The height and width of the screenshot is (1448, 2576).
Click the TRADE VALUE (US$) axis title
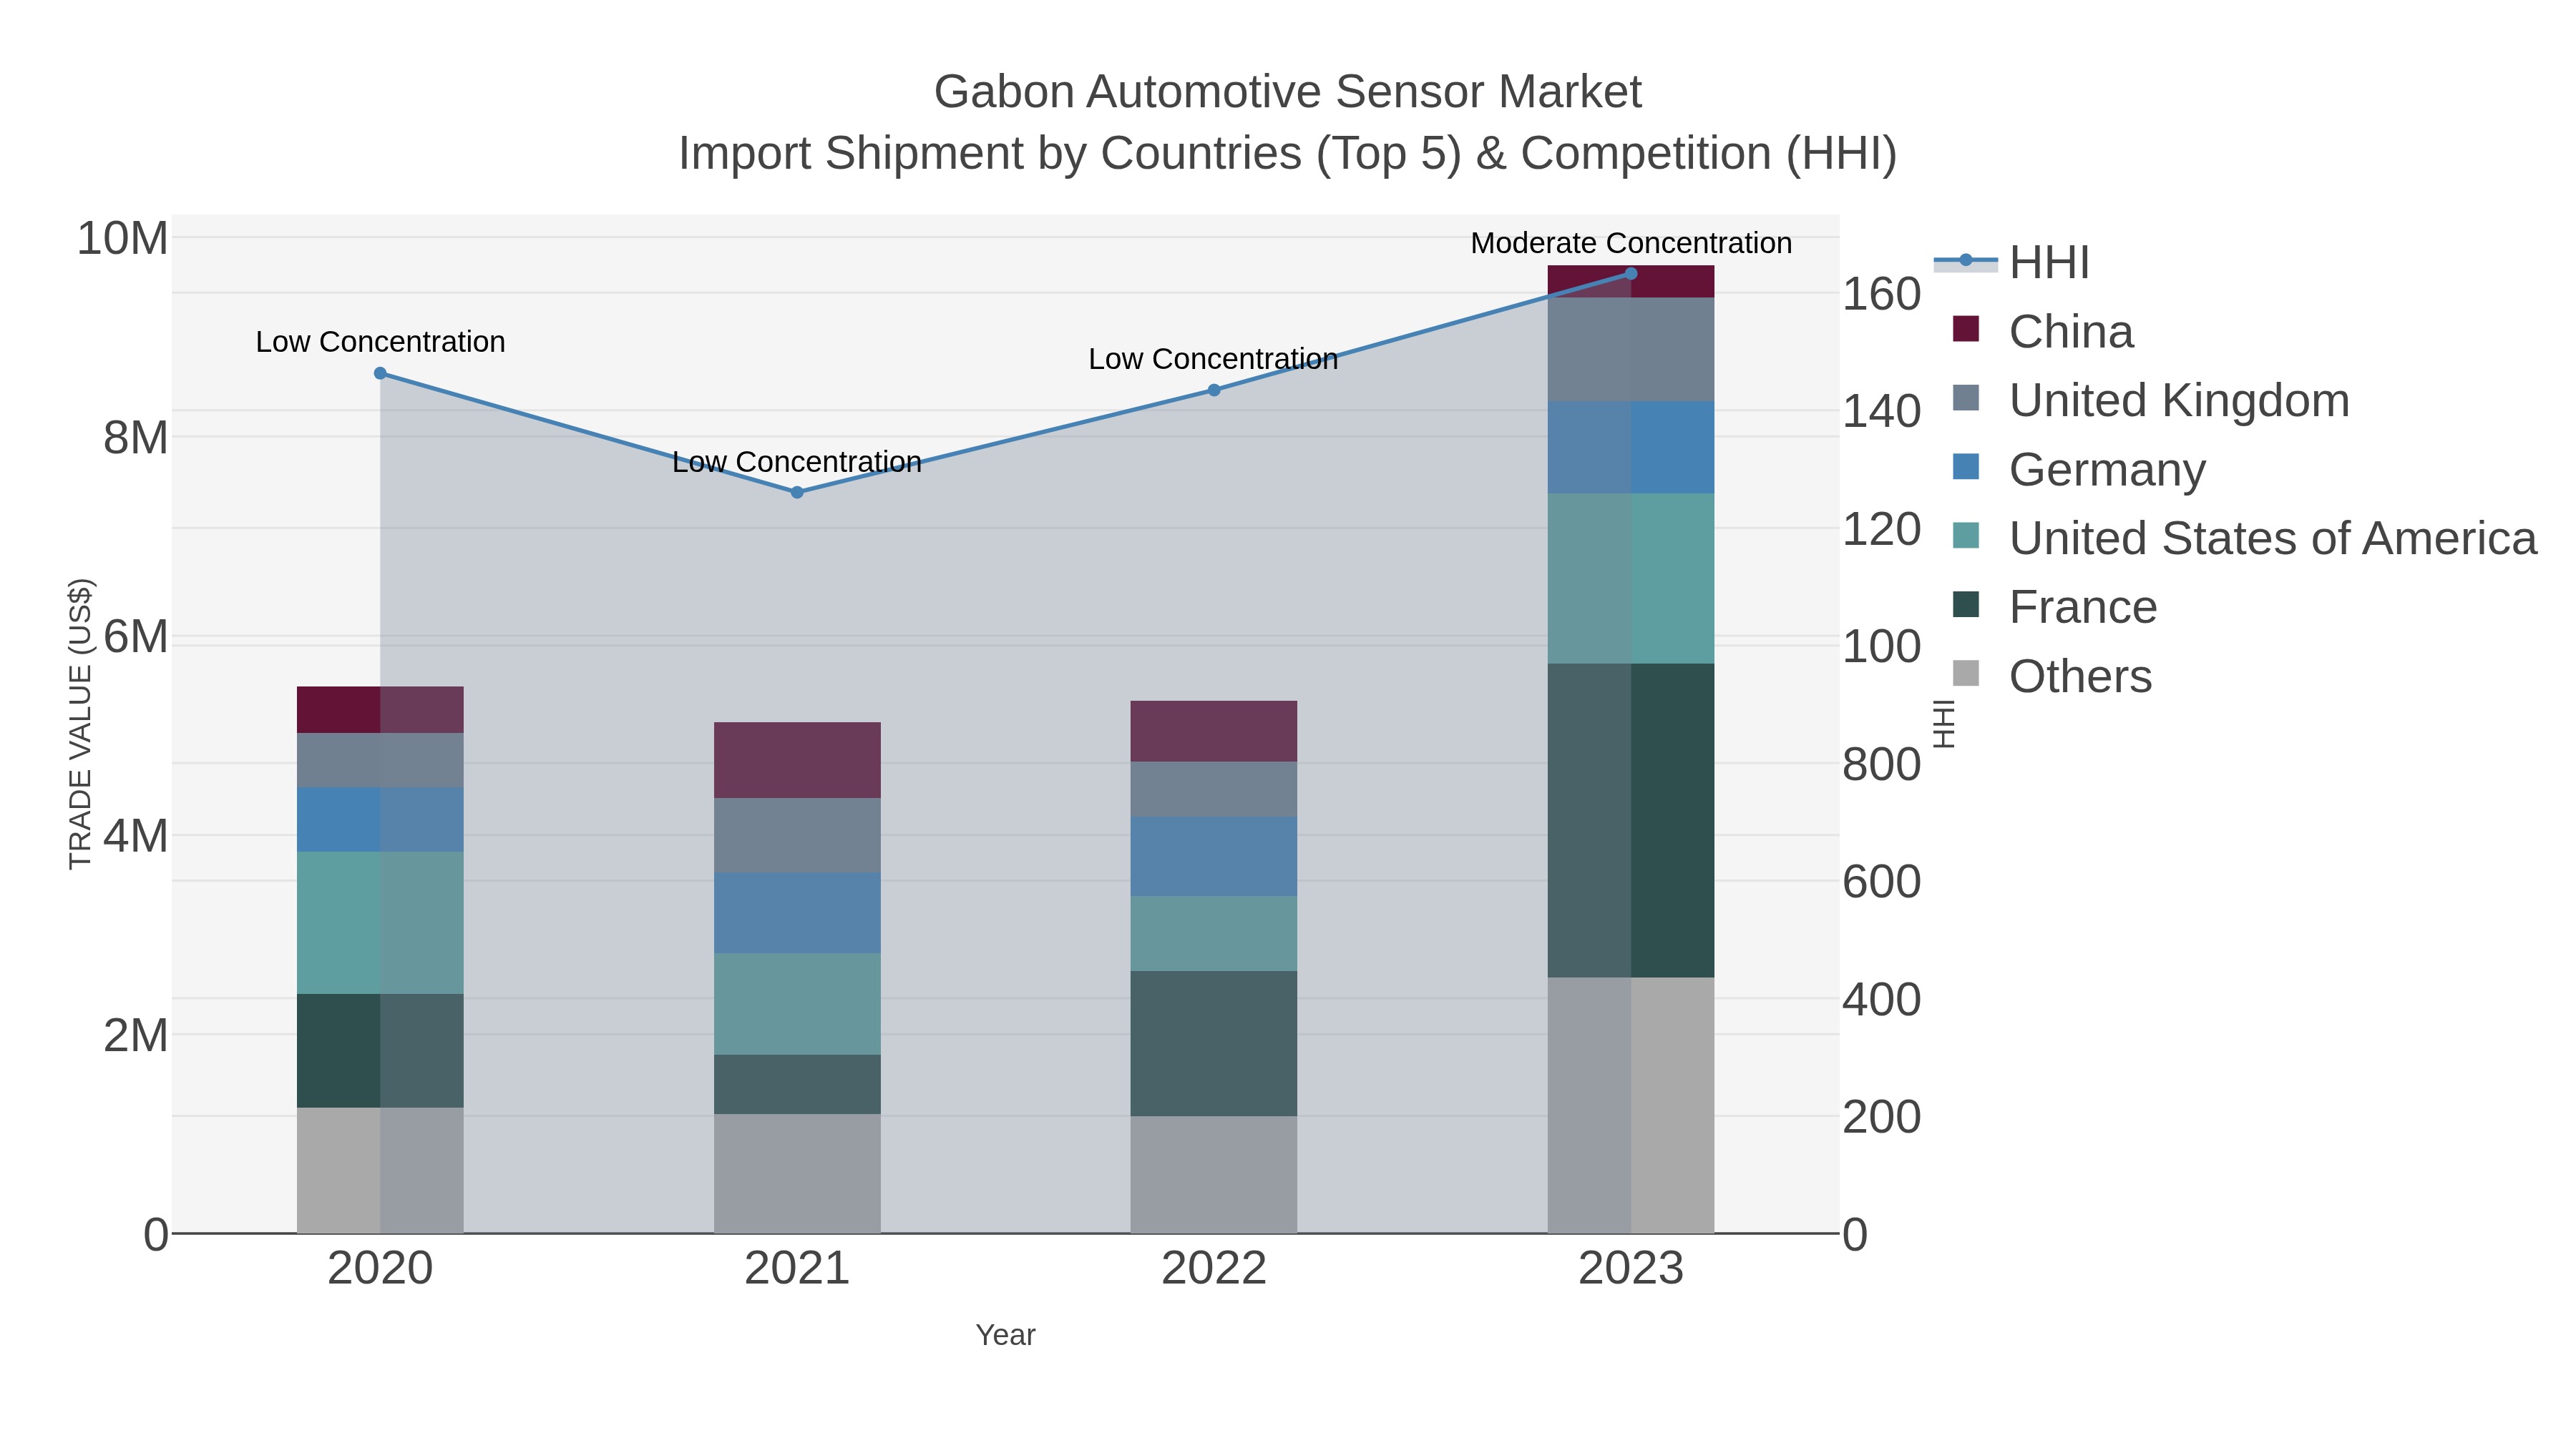81,724
